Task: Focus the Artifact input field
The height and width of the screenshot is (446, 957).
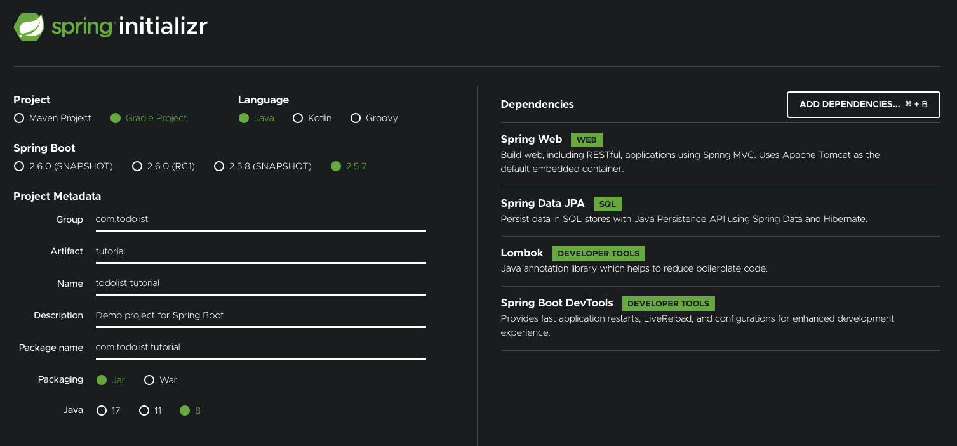Action: (260, 251)
